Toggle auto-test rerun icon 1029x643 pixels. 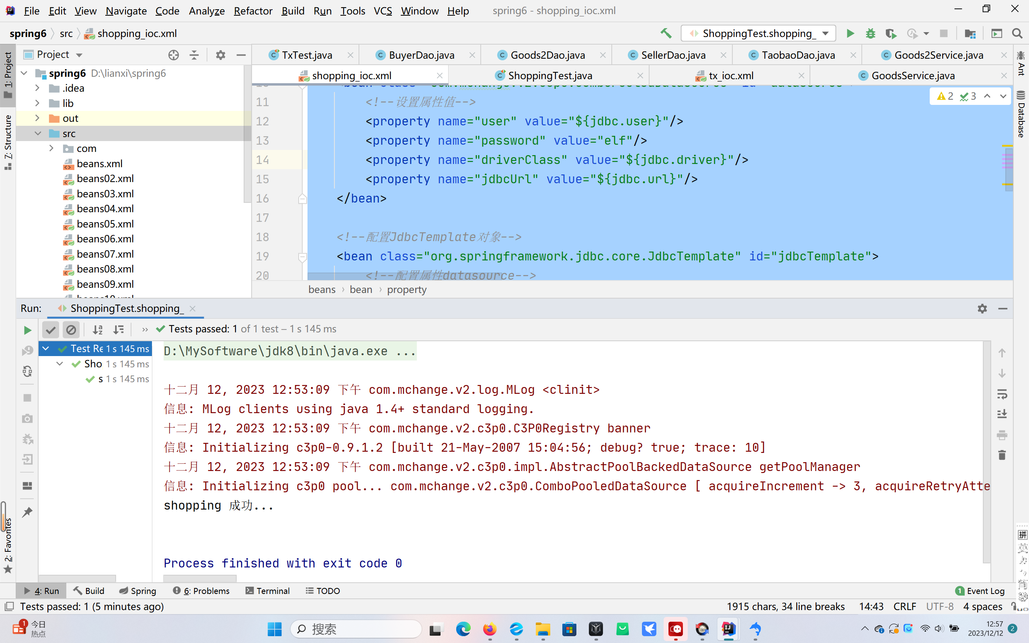tap(27, 371)
